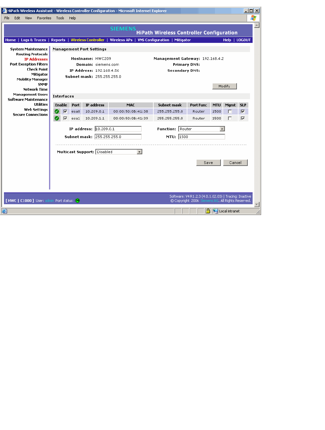This screenshot has width=325, height=430.
Task: Click the admin user link in footer
Action: (x=49, y=201)
